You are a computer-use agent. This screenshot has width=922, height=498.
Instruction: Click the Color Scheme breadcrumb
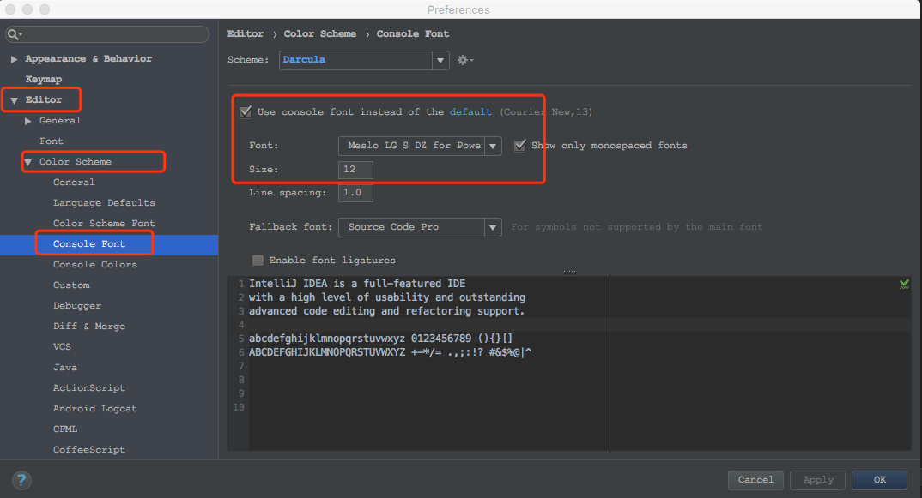click(x=320, y=34)
